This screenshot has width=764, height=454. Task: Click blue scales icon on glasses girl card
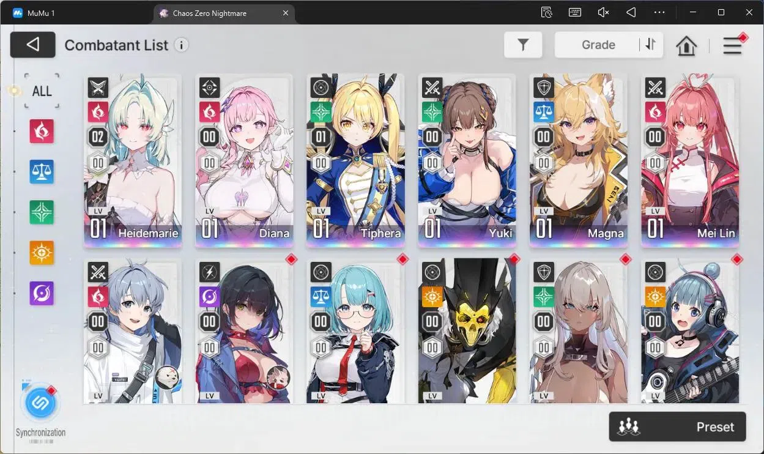pos(321,297)
